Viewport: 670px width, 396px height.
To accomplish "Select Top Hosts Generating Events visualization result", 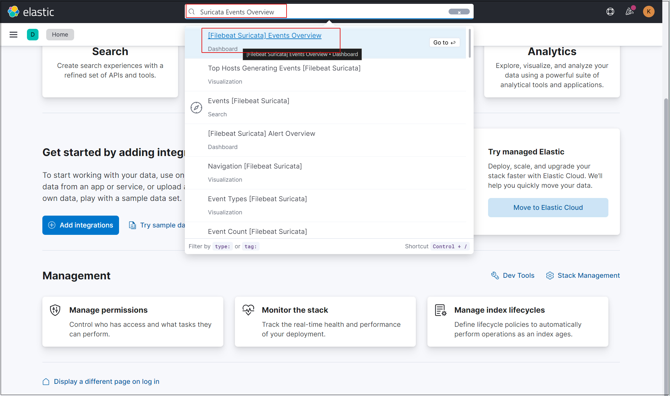I will click(325, 75).
